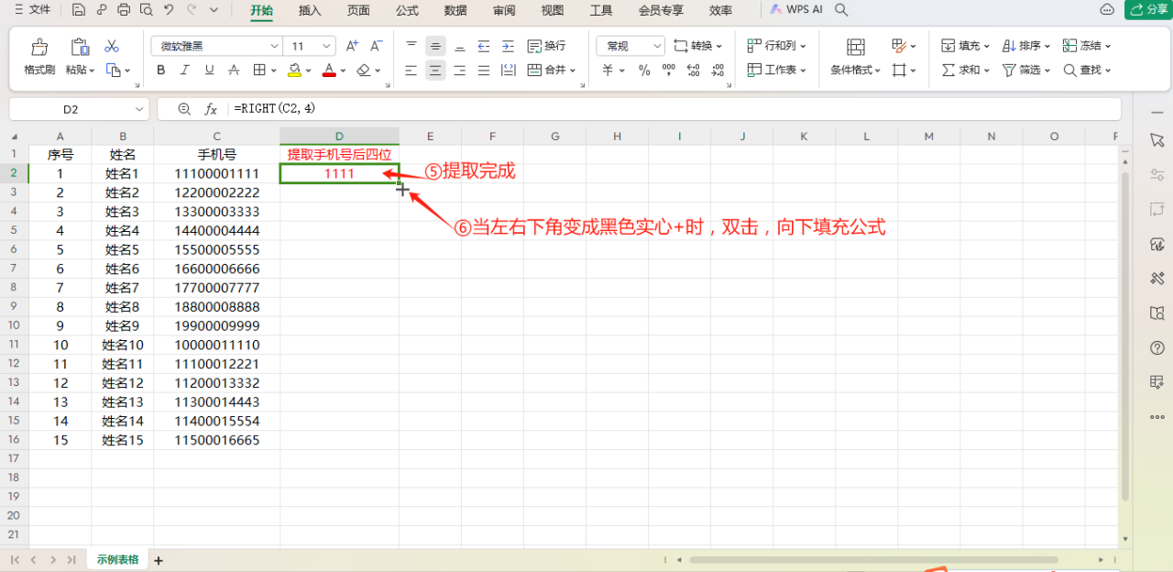Apply thousands separator format
The image size is (1173, 572).
coord(669,70)
